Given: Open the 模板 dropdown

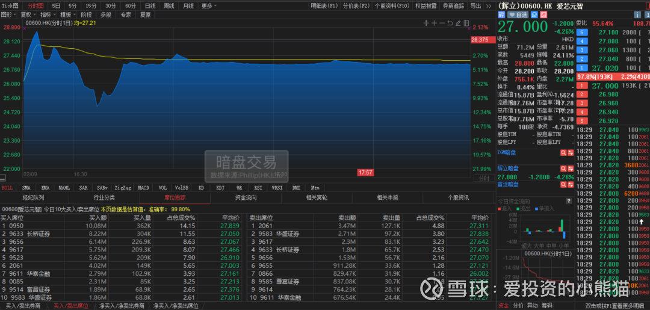Looking at the screenshot, I should 67,14.
